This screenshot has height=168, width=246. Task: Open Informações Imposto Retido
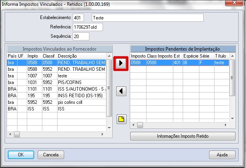point(183,136)
